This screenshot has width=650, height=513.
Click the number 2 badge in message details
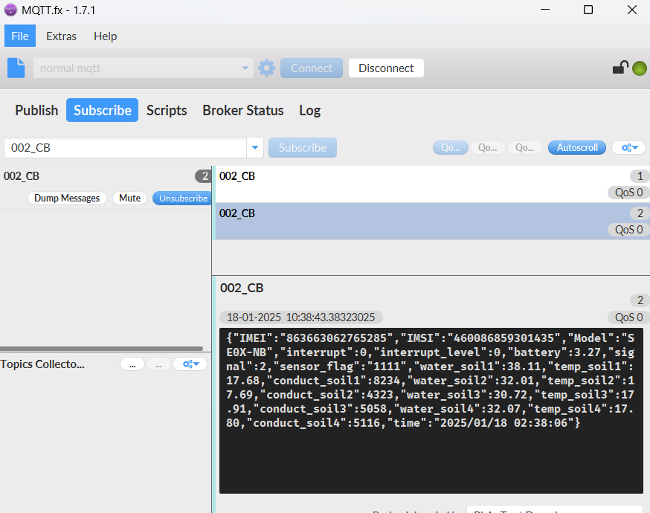[x=640, y=300]
